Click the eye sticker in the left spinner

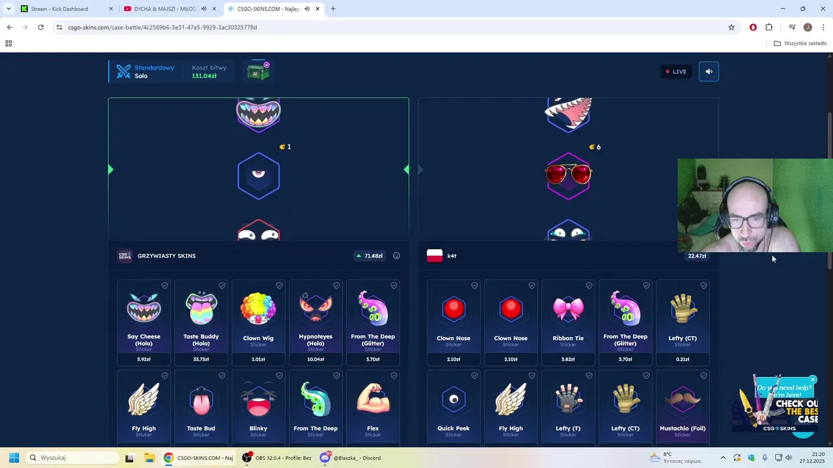[258, 175]
